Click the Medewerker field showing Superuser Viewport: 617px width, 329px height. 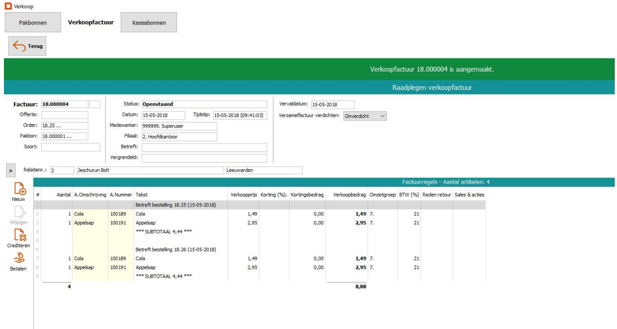179,126
